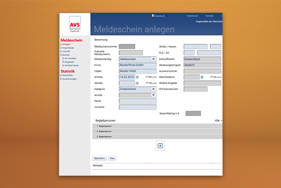Click the Handbuch PDF icon

pos(153,16)
